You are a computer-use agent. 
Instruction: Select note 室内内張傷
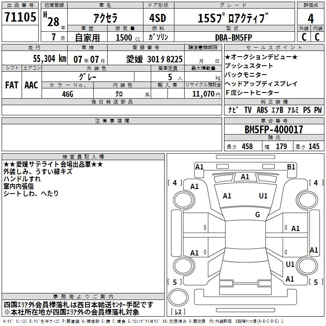click(18, 186)
